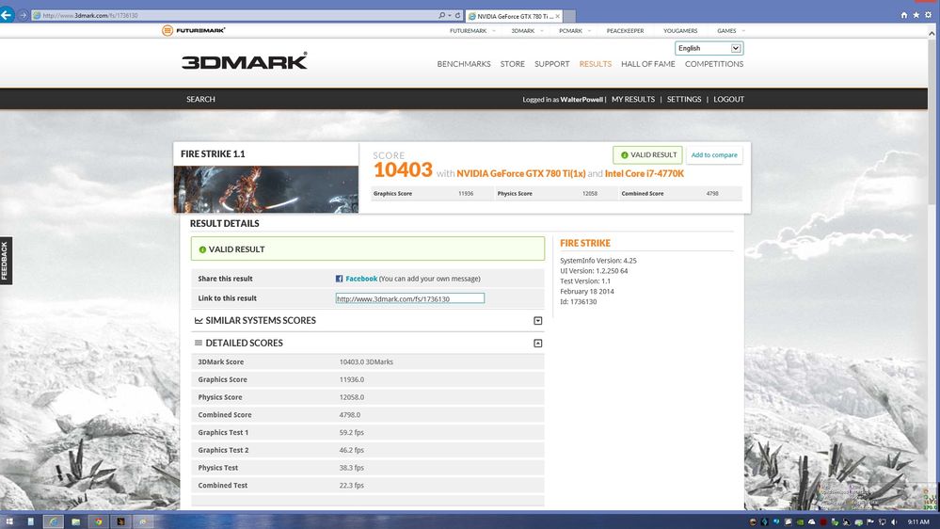Viewport: 940px width, 529px height.
Task: Close the NVIDIA GeForce GTX 780 Ti tab
Action: coord(558,16)
